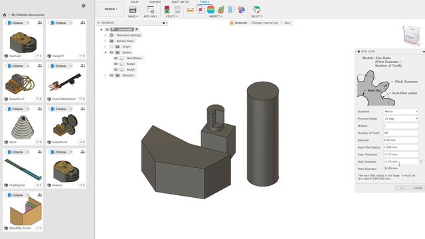Hide the WeirdShape body
425x239 pixels.
116,58
